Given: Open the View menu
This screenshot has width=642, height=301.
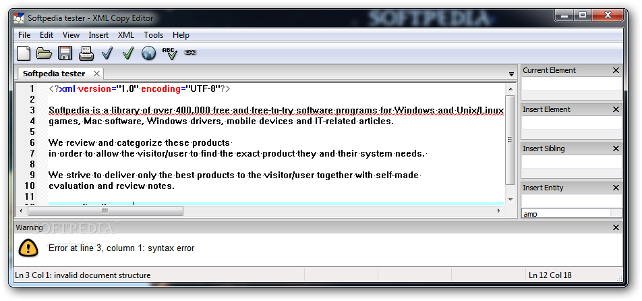Looking at the screenshot, I should point(71,35).
